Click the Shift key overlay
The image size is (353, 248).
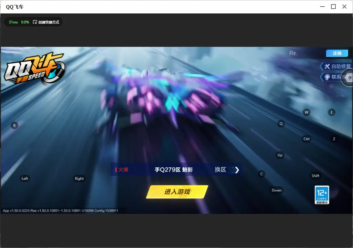(315, 176)
